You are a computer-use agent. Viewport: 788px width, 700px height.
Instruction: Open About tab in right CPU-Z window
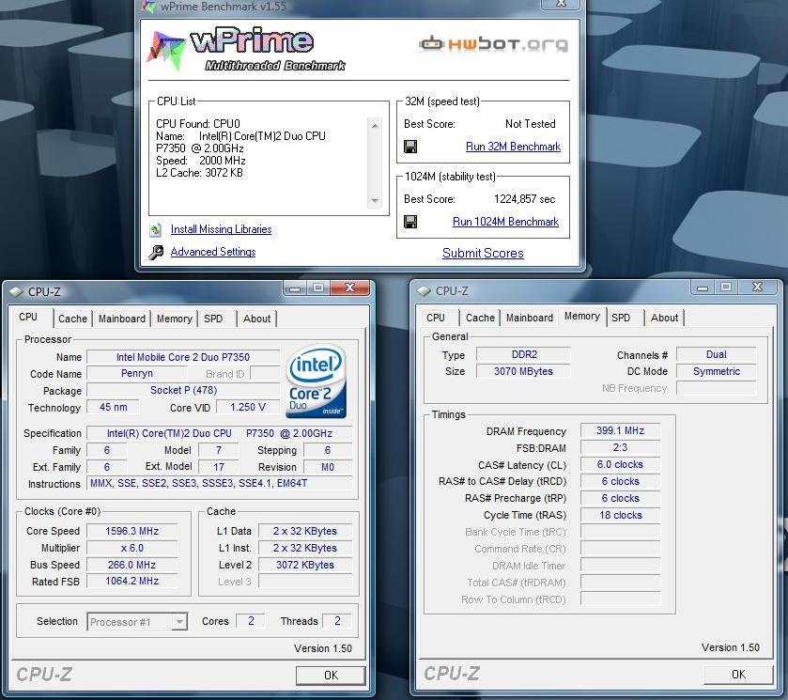(x=664, y=318)
